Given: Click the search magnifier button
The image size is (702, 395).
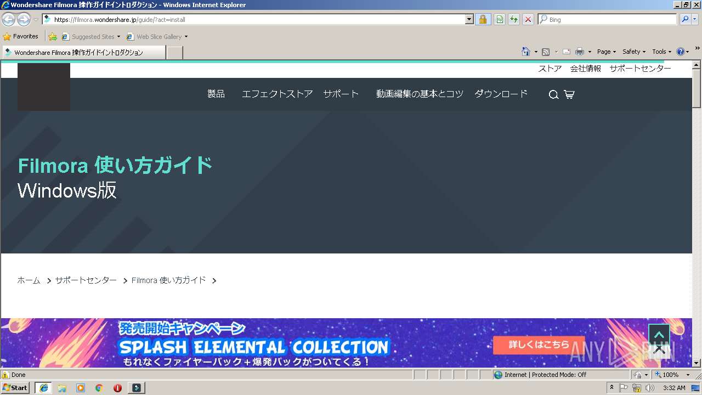Looking at the screenshot, I should pos(685,19).
